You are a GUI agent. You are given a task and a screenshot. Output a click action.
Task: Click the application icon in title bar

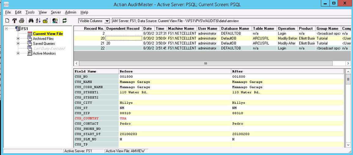click(x=6, y=4)
